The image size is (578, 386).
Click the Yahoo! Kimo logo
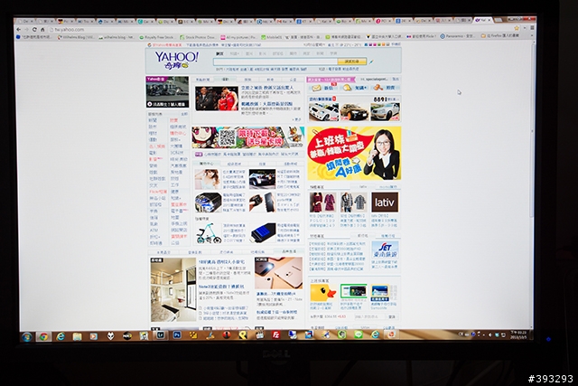[176, 61]
